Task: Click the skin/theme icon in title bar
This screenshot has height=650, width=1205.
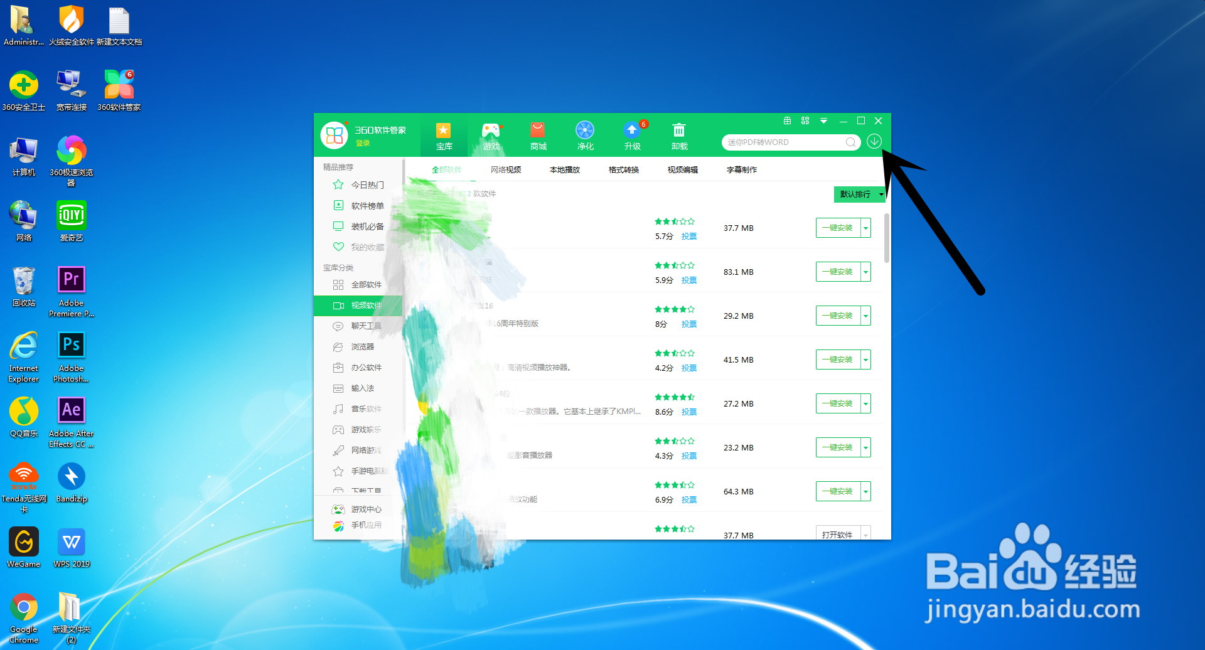Action: point(805,120)
